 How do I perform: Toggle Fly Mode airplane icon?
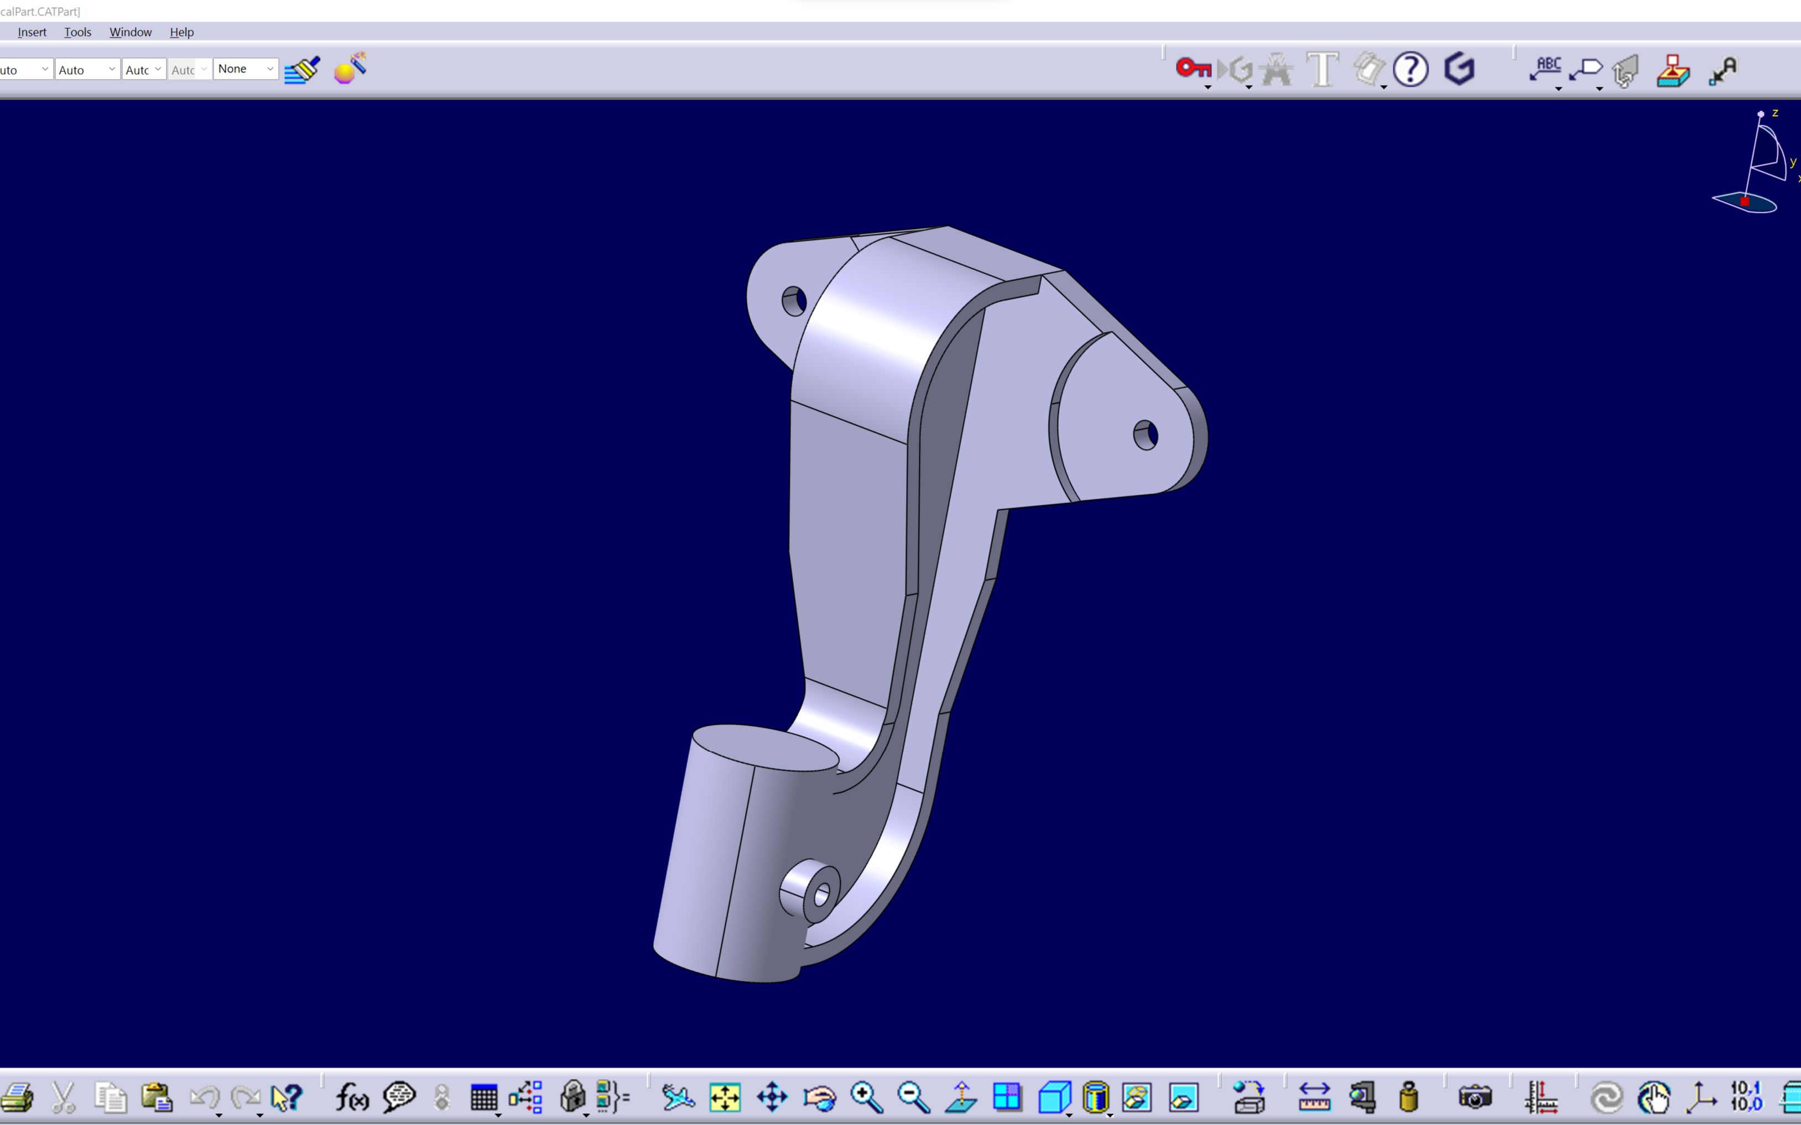[x=678, y=1097]
